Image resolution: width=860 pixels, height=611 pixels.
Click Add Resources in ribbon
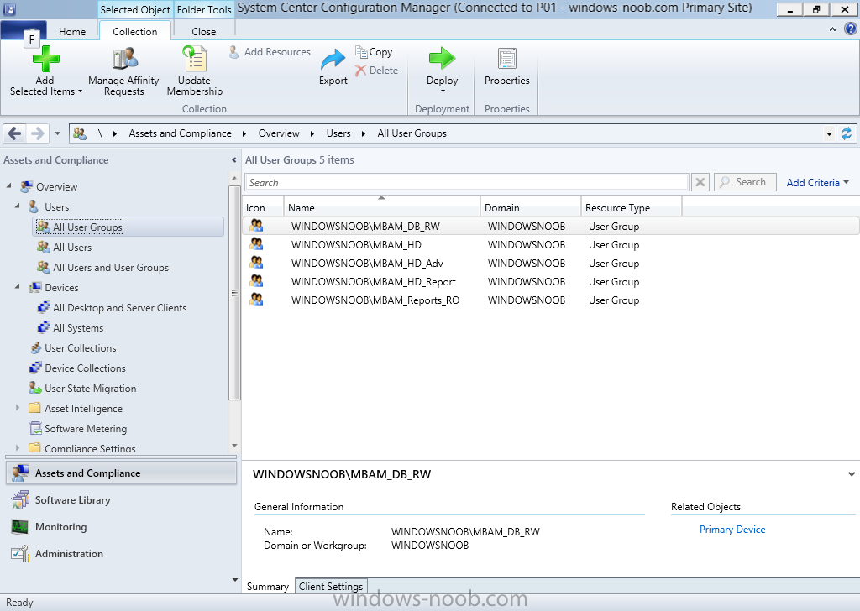pos(270,52)
